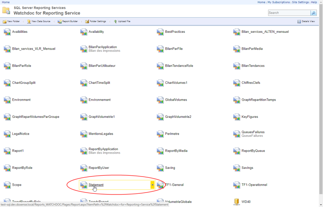Click Upload File in the toolbar

tap(122, 21)
